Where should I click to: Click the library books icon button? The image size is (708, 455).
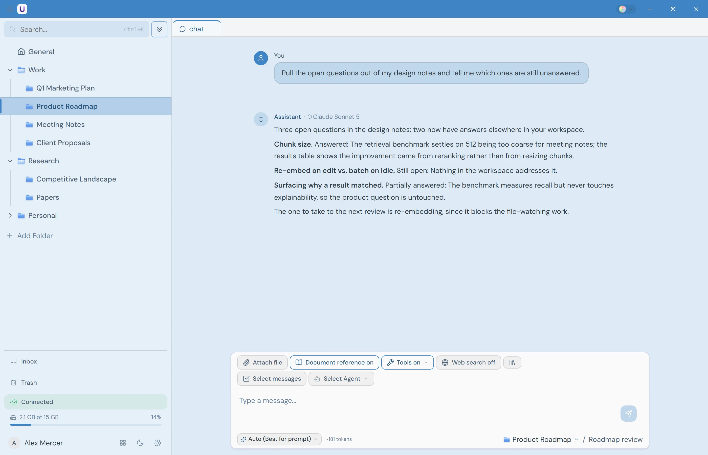click(512, 363)
